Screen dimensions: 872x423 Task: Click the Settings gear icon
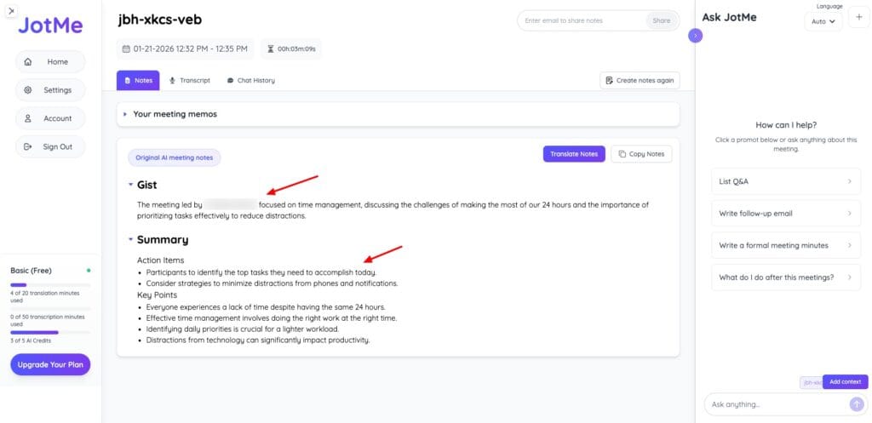point(28,90)
